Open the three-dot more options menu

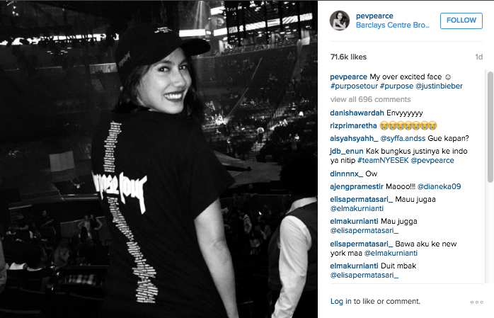tap(477, 302)
